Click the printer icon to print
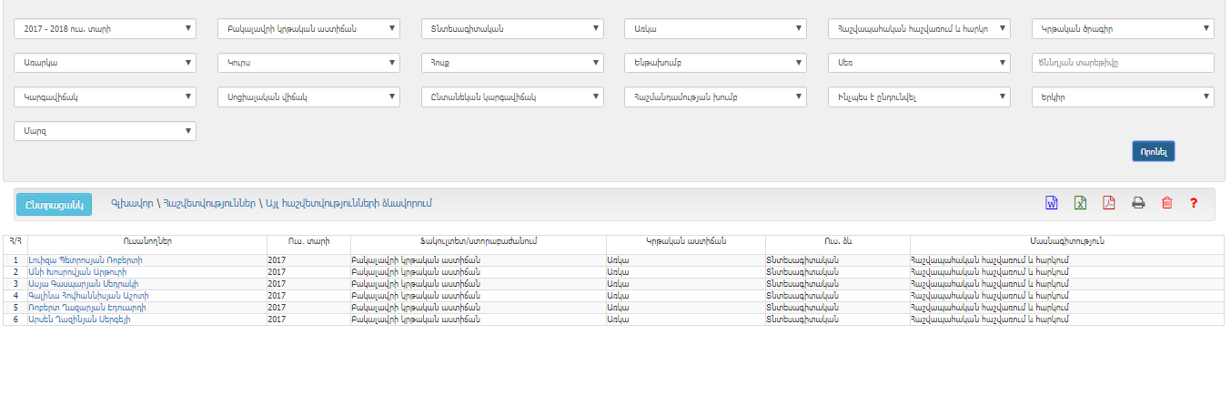Viewport: 1231px width, 406px height. coord(1137,203)
